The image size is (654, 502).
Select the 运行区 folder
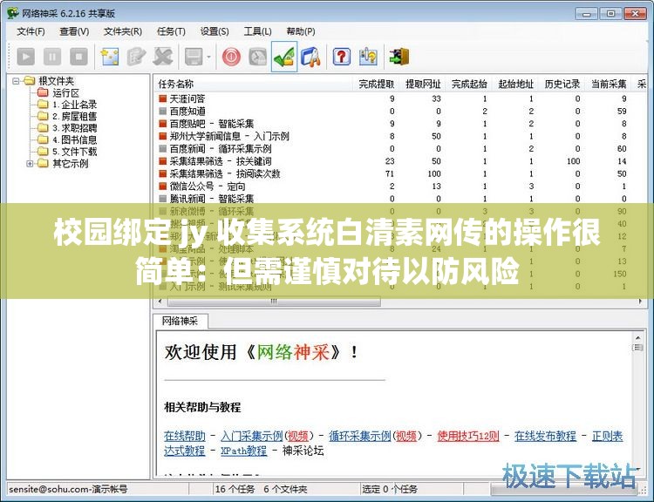[x=66, y=92]
